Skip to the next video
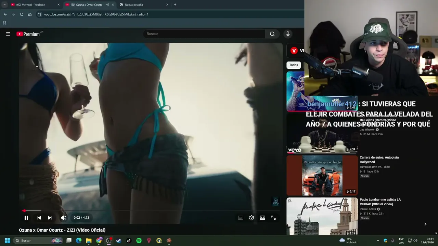The height and width of the screenshot is (246, 438). tap(50, 218)
